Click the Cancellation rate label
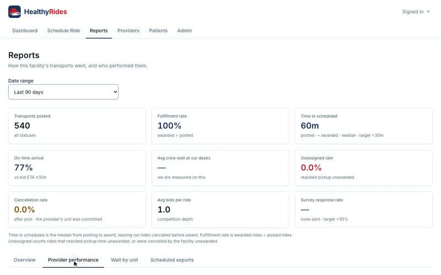 pos(31,200)
